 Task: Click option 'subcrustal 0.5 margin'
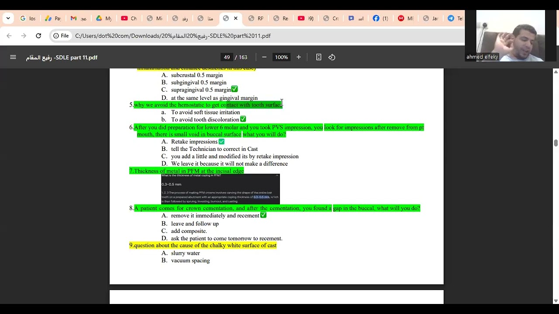click(x=197, y=75)
